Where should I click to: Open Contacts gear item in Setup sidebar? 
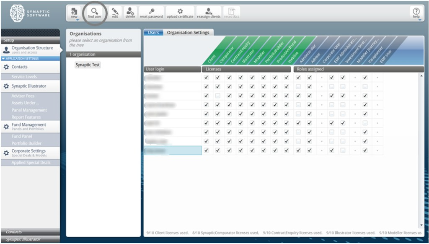(x=30, y=67)
